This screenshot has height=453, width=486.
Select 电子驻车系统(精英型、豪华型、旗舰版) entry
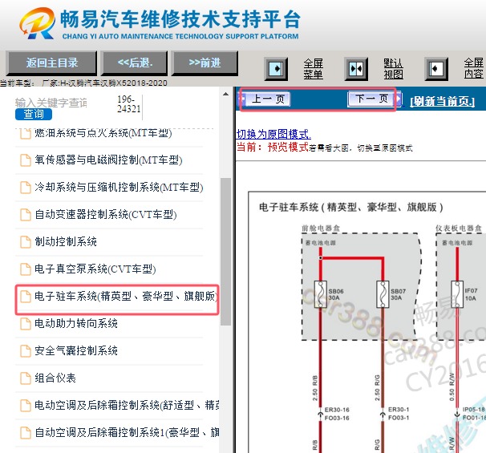pyautogui.click(x=126, y=296)
